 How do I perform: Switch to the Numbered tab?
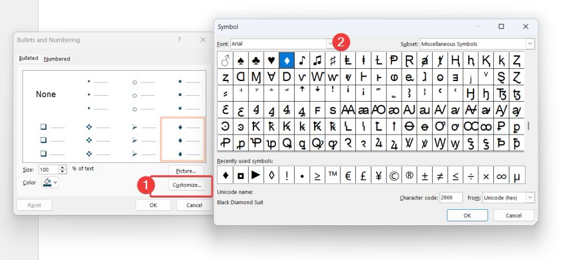[57, 59]
